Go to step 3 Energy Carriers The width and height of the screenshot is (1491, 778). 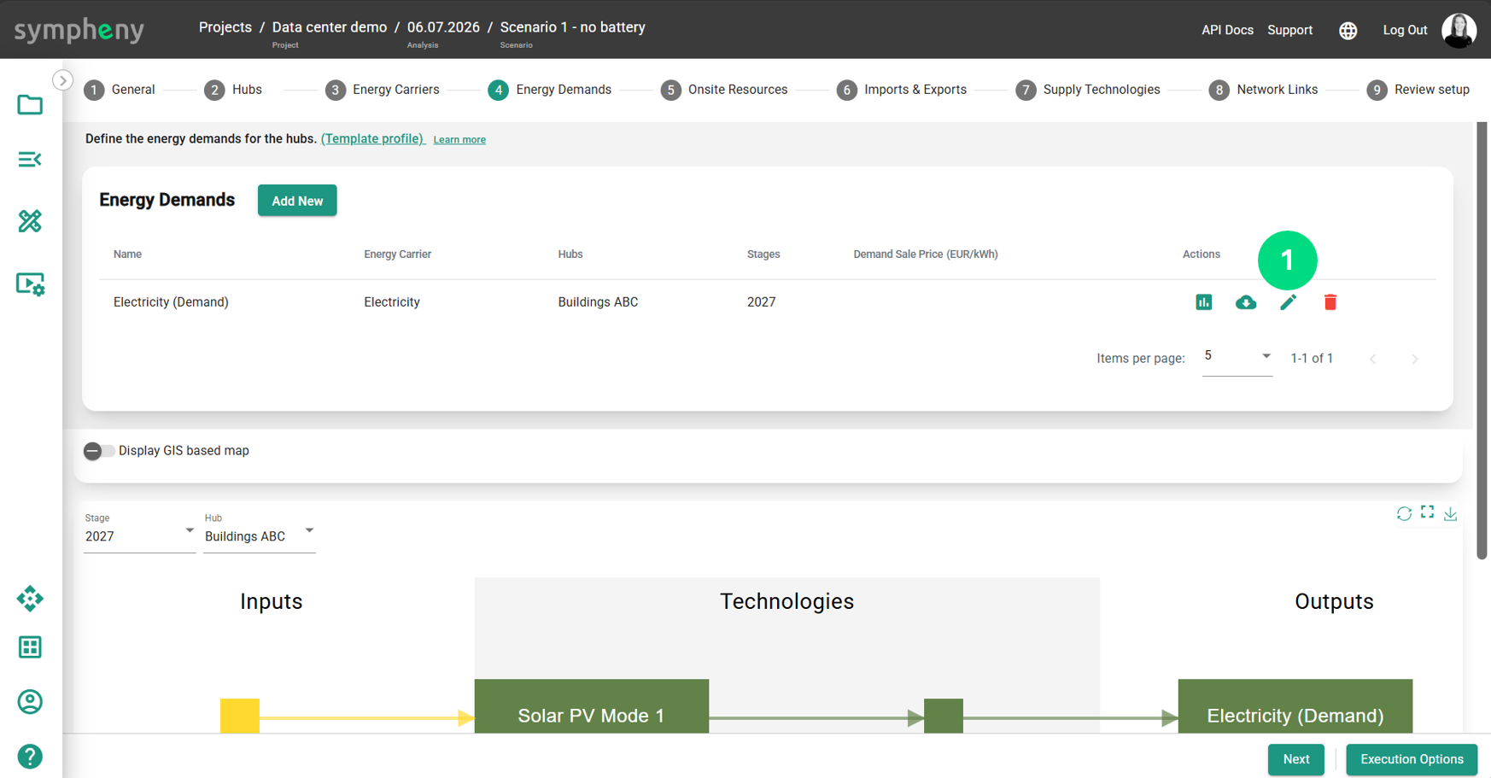(x=383, y=90)
